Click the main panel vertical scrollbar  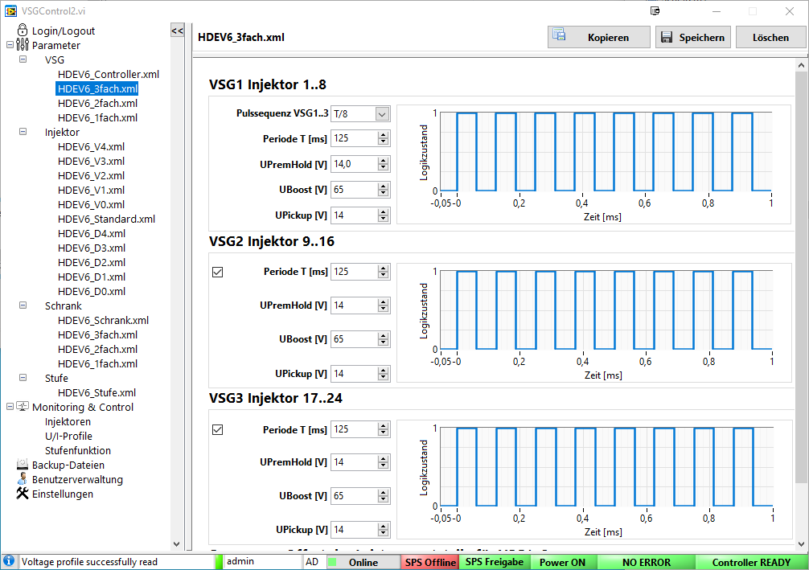[x=801, y=277]
